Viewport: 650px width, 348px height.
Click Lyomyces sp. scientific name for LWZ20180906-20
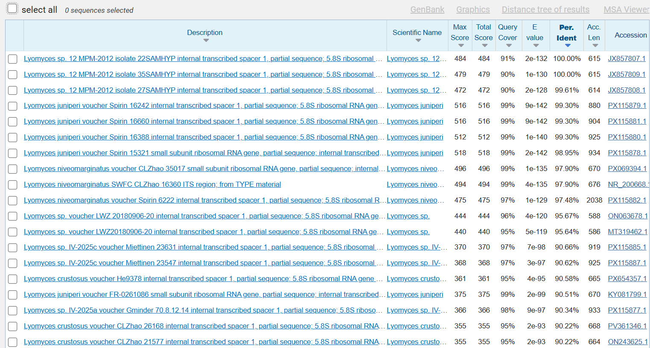(x=408, y=232)
